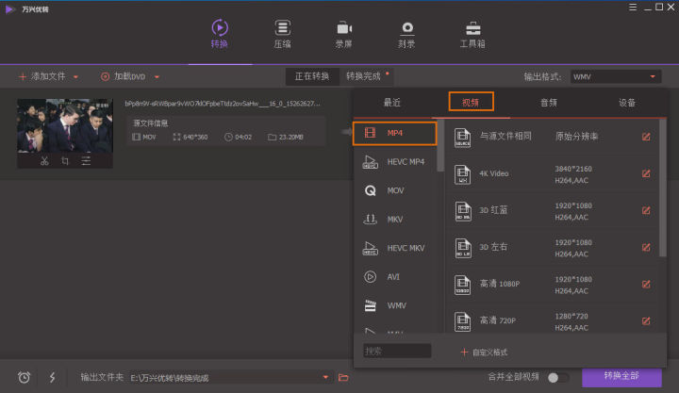Toggle 合并全部视频 merge switch

(x=558, y=377)
